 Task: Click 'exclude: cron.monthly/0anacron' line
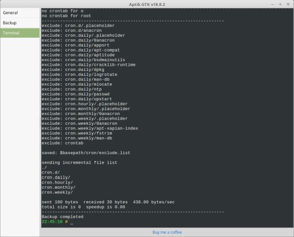81,114
